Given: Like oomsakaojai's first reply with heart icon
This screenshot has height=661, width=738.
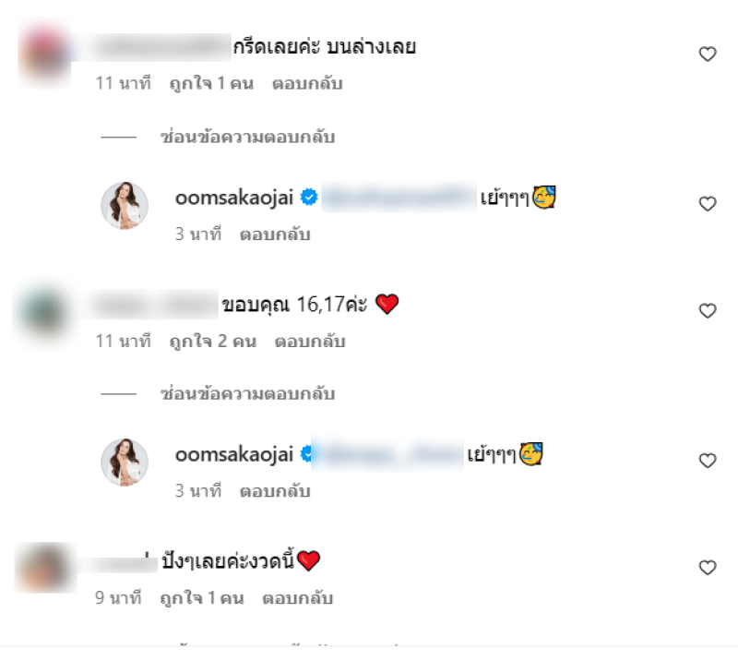Looking at the screenshot, I should 707,203.
